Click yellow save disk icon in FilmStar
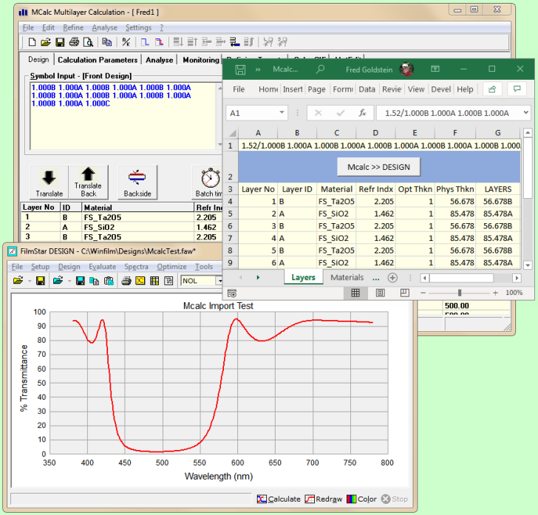The height and width of the screenshot is (515, 538). 41,281
